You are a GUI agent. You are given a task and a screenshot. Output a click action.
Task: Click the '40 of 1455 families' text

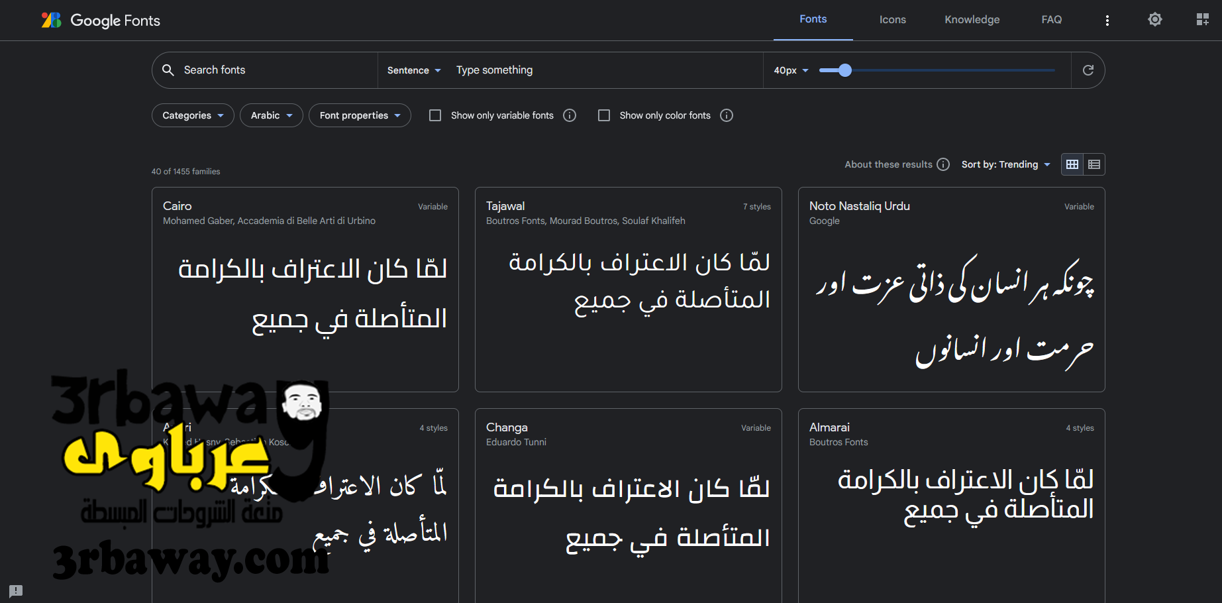click(185, 172)
